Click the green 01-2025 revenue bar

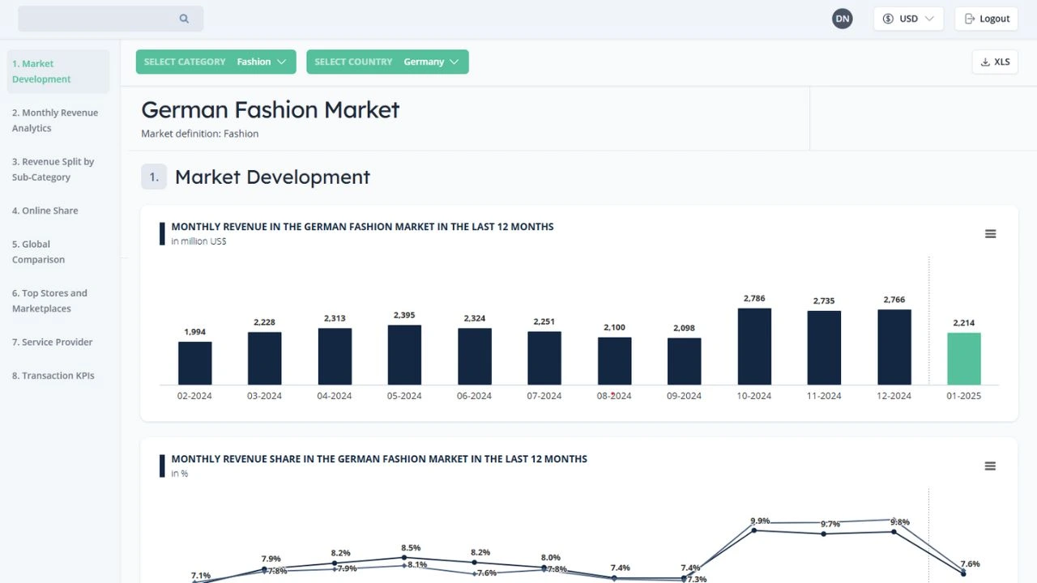[963, 359]
